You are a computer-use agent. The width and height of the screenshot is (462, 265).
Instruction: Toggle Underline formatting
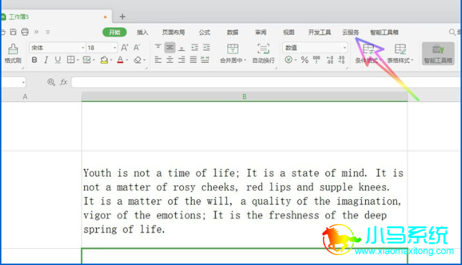coord(58,60)
